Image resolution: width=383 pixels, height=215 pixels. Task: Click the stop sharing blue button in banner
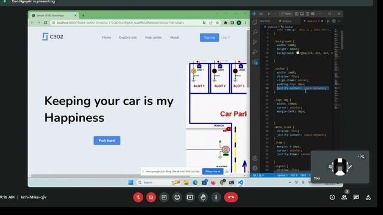coord(212,171)
